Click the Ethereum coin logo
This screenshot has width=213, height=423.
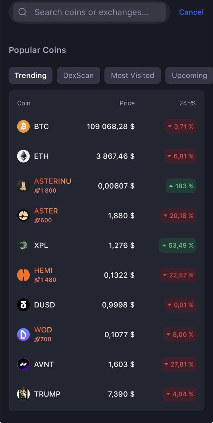[24, 156]
